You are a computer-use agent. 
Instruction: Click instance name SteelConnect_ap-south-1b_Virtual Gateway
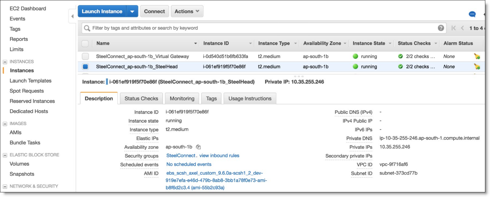tap(142, 56)
